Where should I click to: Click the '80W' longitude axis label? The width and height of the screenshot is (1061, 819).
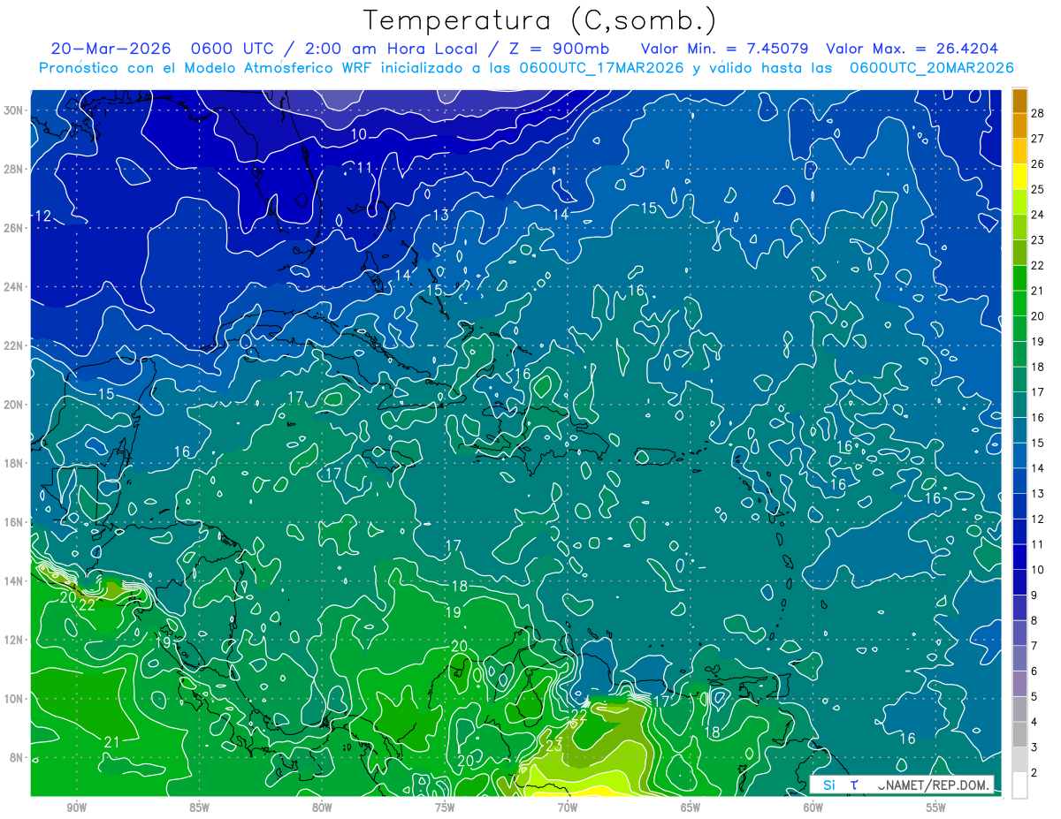[x=322, y=808]
